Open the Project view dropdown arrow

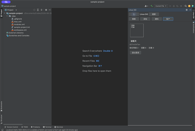pos(16,10)
